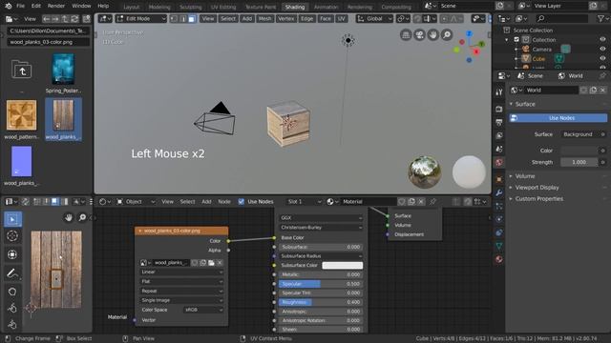The image size is (611, 343).
Task: Select the UV editor select box tool
Action: 12,219
